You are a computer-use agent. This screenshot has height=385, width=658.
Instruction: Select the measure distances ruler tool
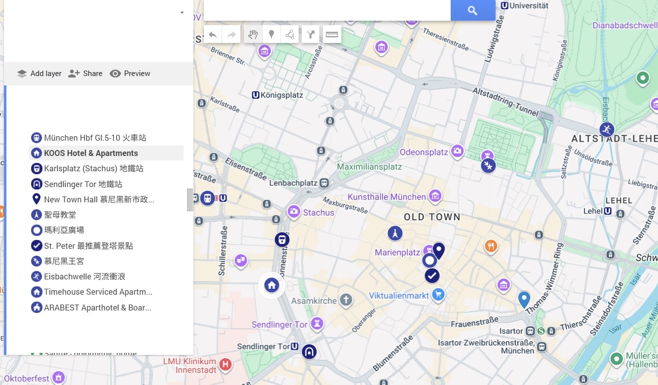[332, 35]
